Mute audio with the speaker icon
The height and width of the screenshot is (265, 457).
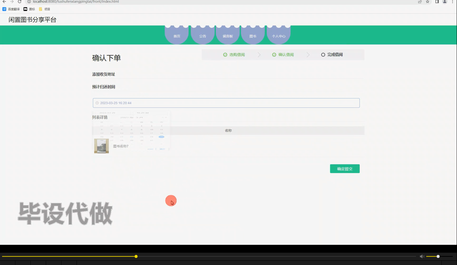point(422,256)
